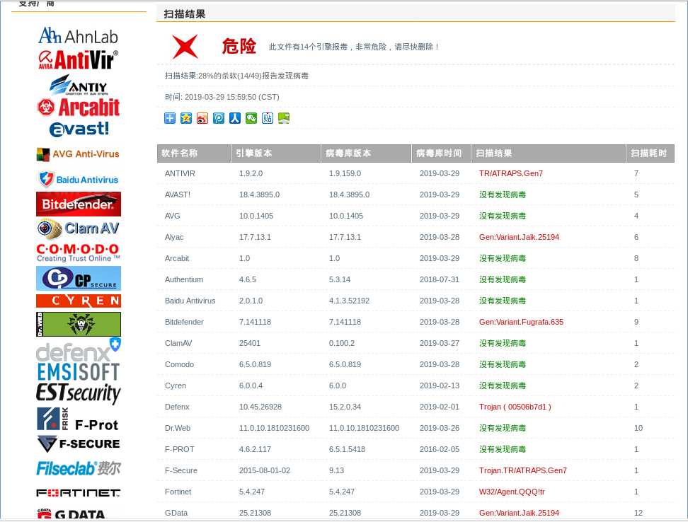Click the Gen:Variant.Fugrafa.635 result
Screen dimensions: 688x522
521,322
